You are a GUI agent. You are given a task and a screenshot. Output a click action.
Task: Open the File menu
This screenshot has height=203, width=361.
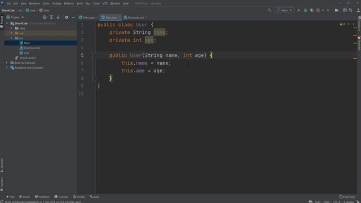[8, 3]
